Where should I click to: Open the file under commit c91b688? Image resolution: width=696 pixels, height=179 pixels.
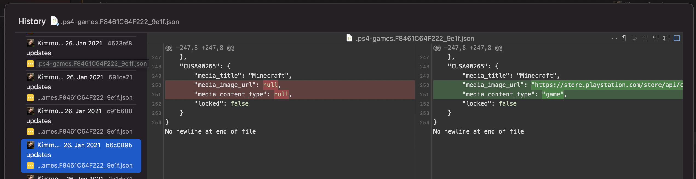pos(85,132)
